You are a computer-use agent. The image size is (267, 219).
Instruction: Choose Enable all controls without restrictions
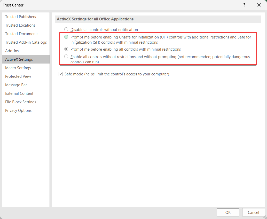(66, 57)
